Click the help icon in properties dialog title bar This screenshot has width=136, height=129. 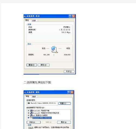click(x=69, y=92)
